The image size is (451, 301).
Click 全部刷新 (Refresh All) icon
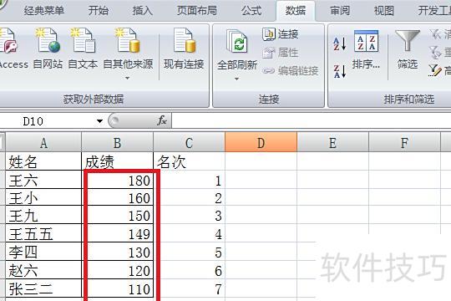click(236, 42)
